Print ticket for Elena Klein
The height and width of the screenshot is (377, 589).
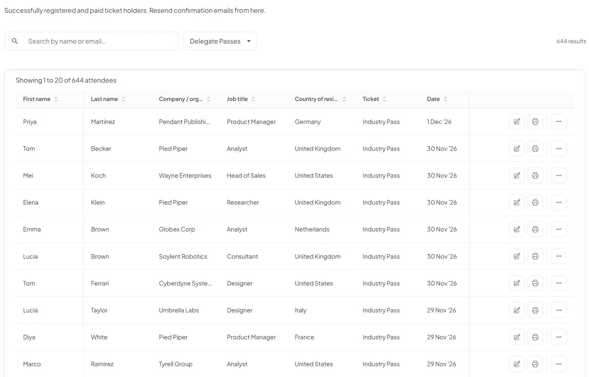click(x=535, y=202)
